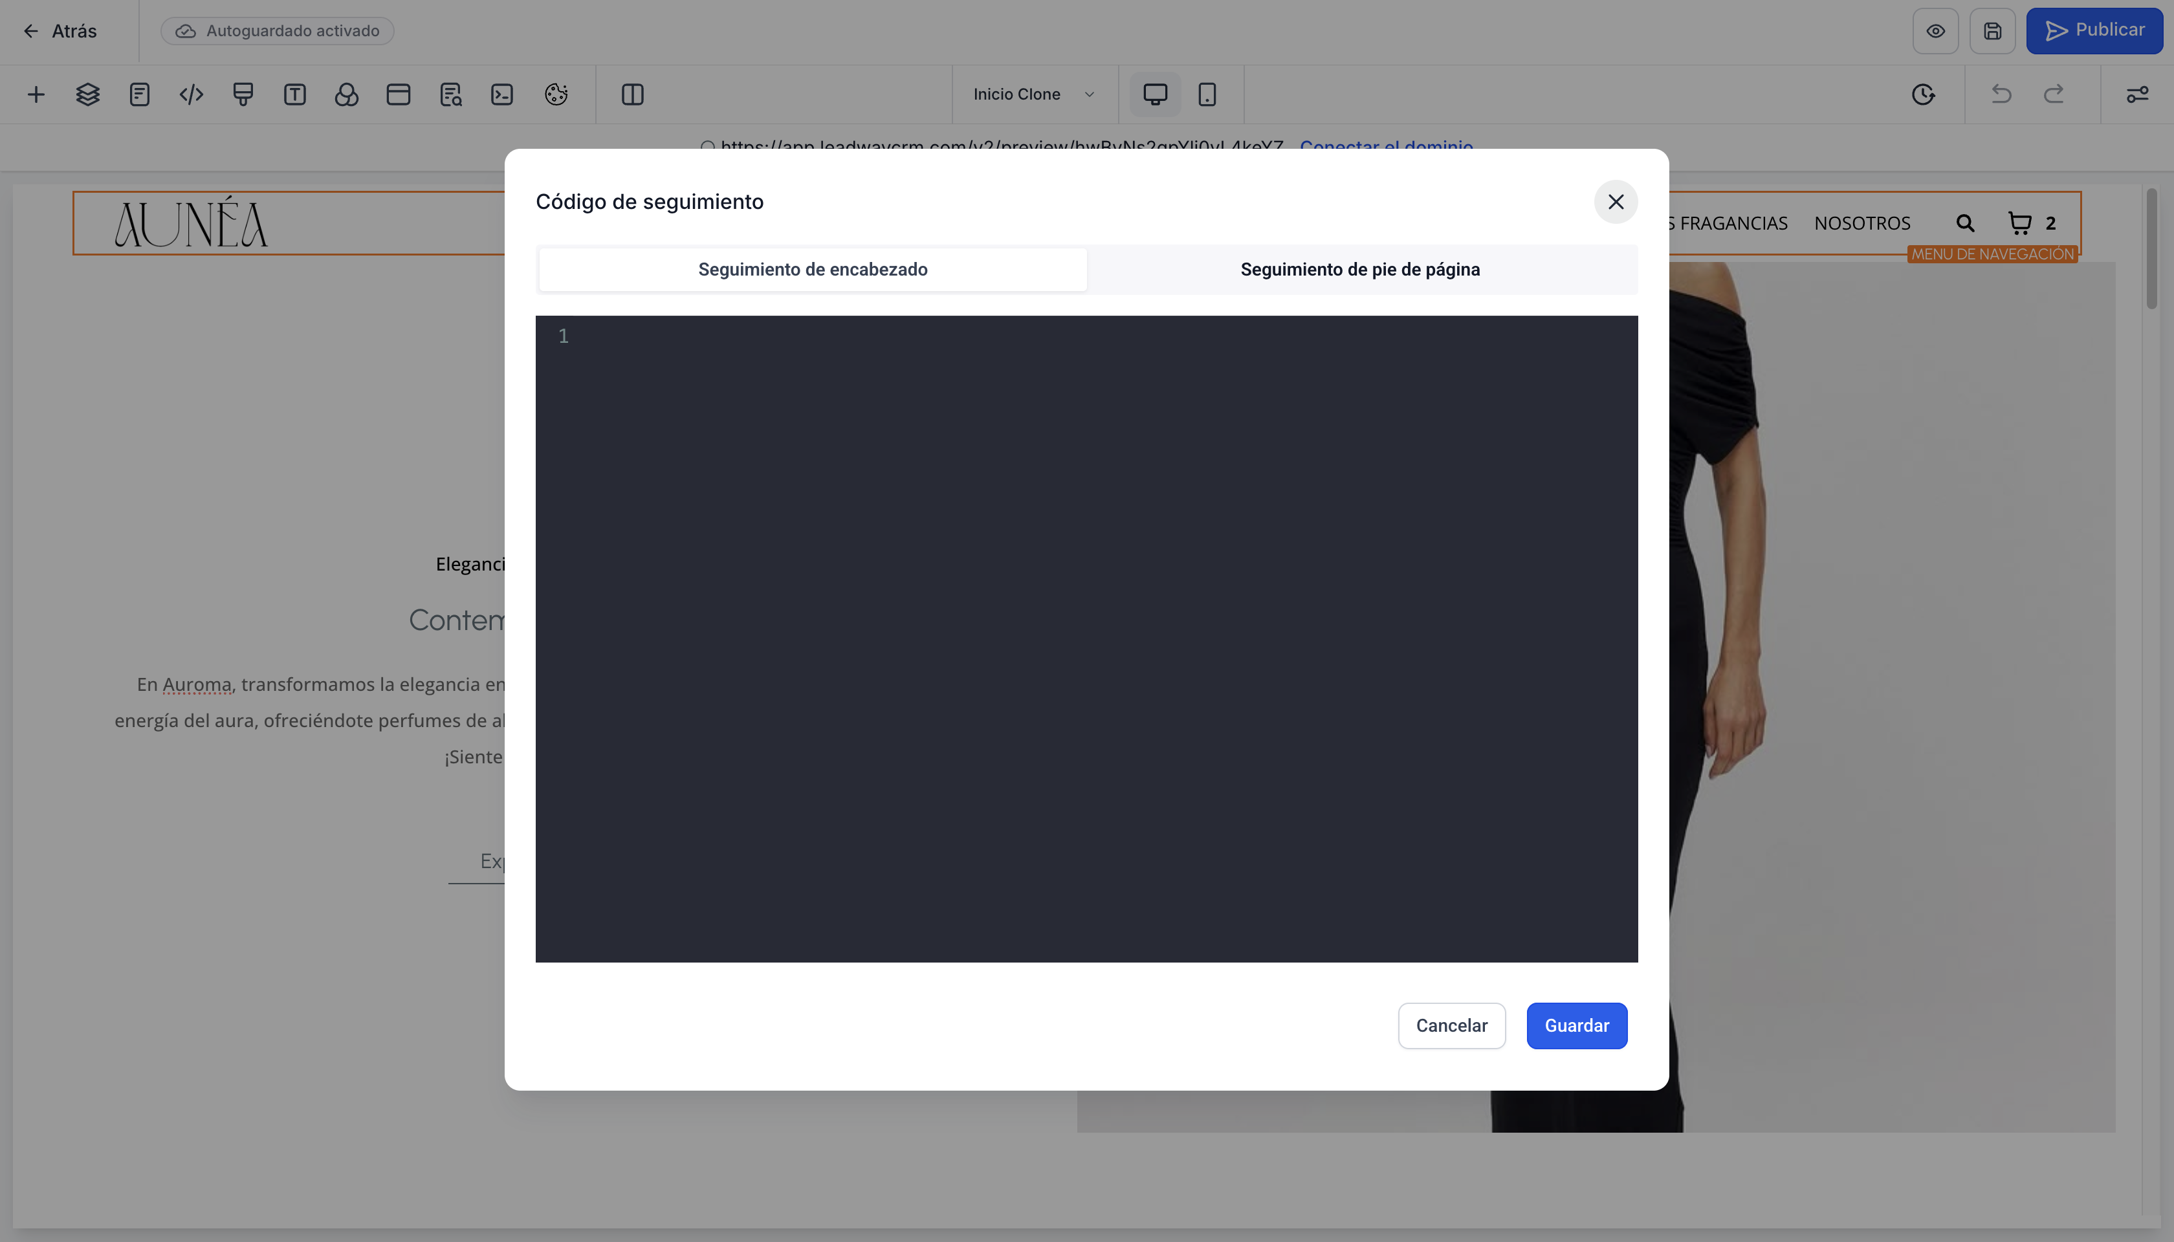Open the settings sliders icon
Viewport: 2174px width, 1242px height.
tap(2136, 94)
